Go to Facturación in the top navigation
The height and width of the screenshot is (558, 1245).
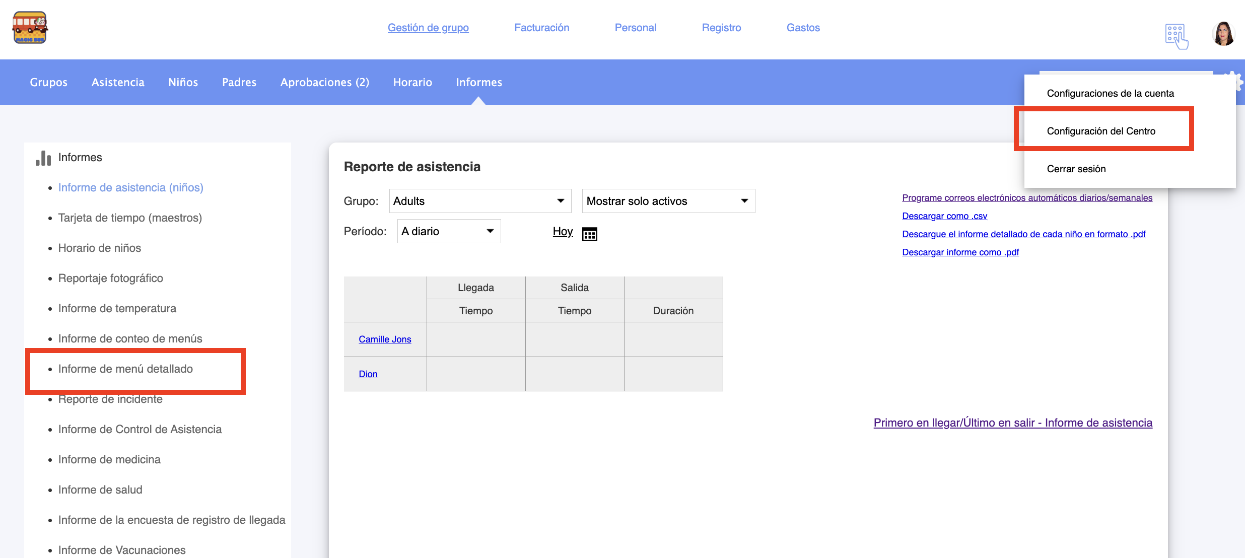tap(541, 28)
